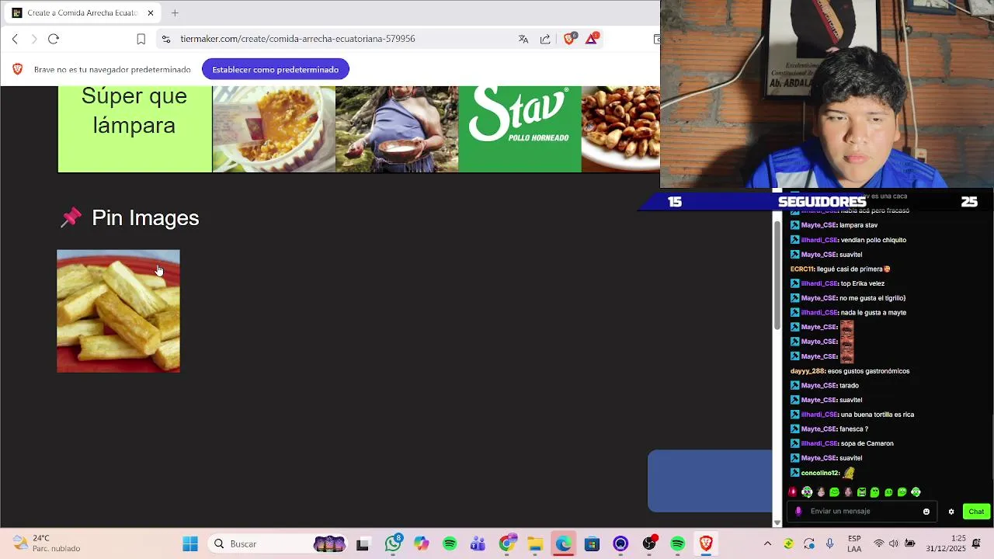Click the blue rectangle box near page bottom
Screen dimensions: 994x559
coord(710,481)
